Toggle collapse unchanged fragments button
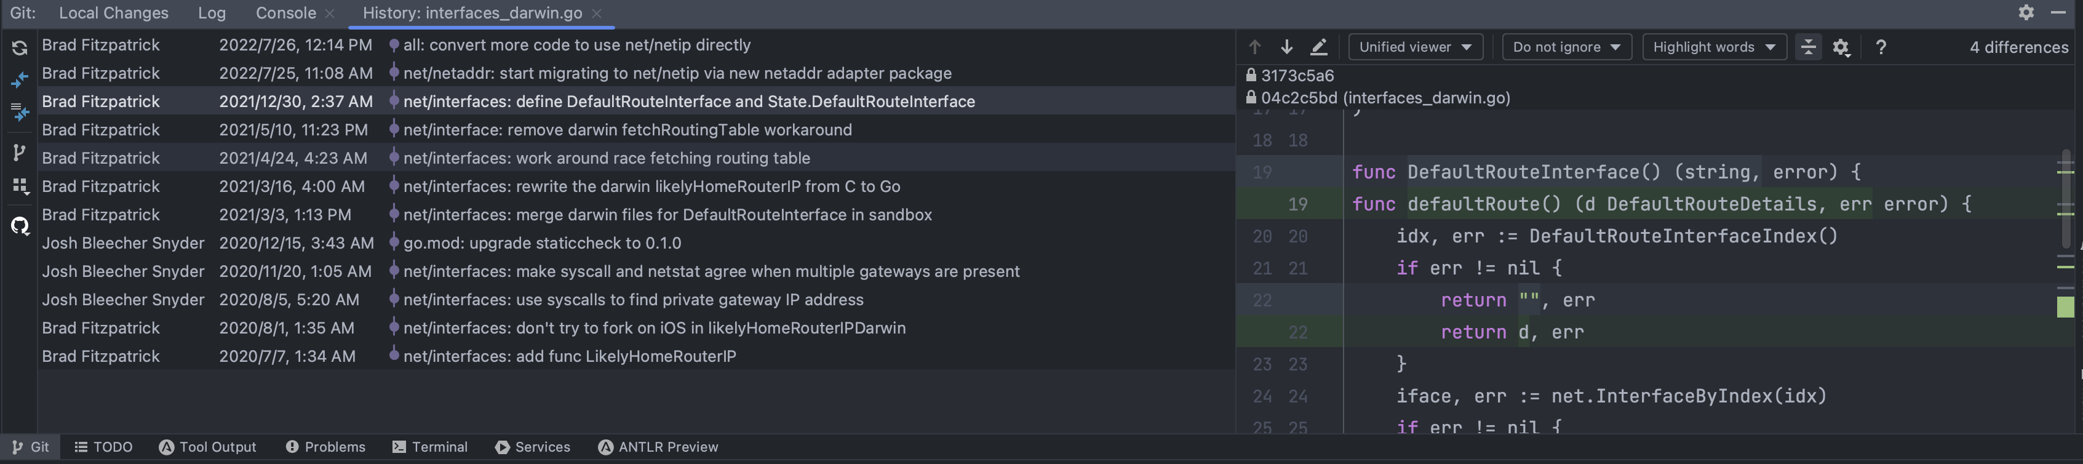The image size is (2083, 464). click(1808, 47)
